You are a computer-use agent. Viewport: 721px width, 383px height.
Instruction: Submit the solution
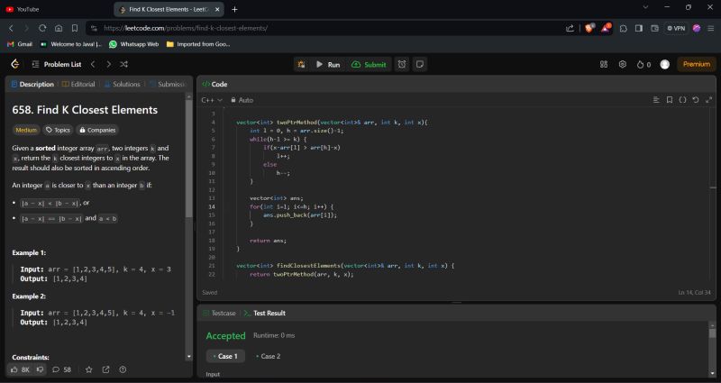(370, 65)
